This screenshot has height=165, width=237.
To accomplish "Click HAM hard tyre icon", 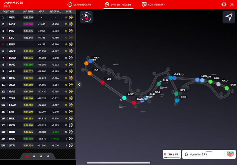I will pyautogui.click(x=71, y=58).
